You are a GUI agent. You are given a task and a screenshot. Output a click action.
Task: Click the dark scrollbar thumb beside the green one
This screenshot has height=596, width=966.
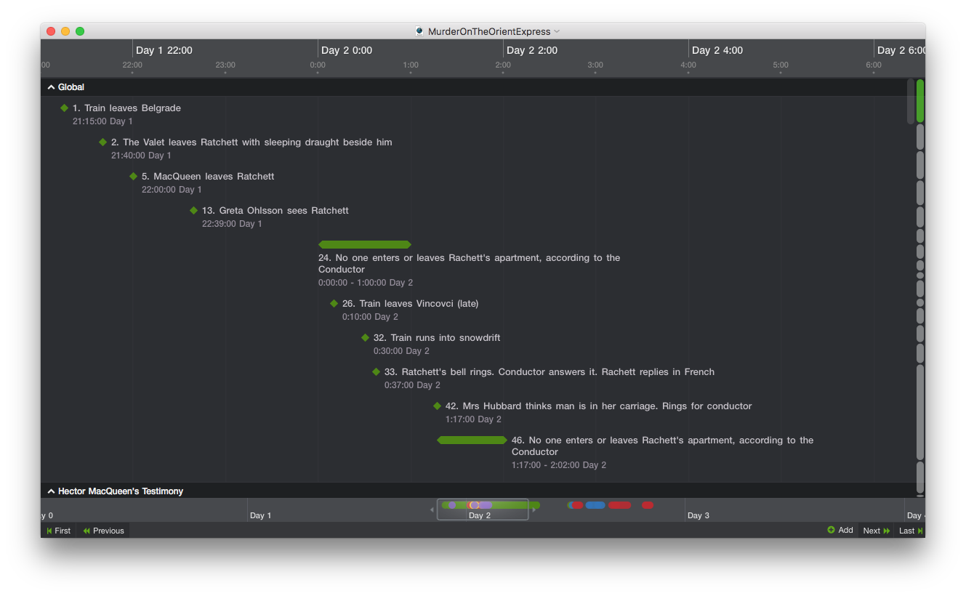coord(911,101)
